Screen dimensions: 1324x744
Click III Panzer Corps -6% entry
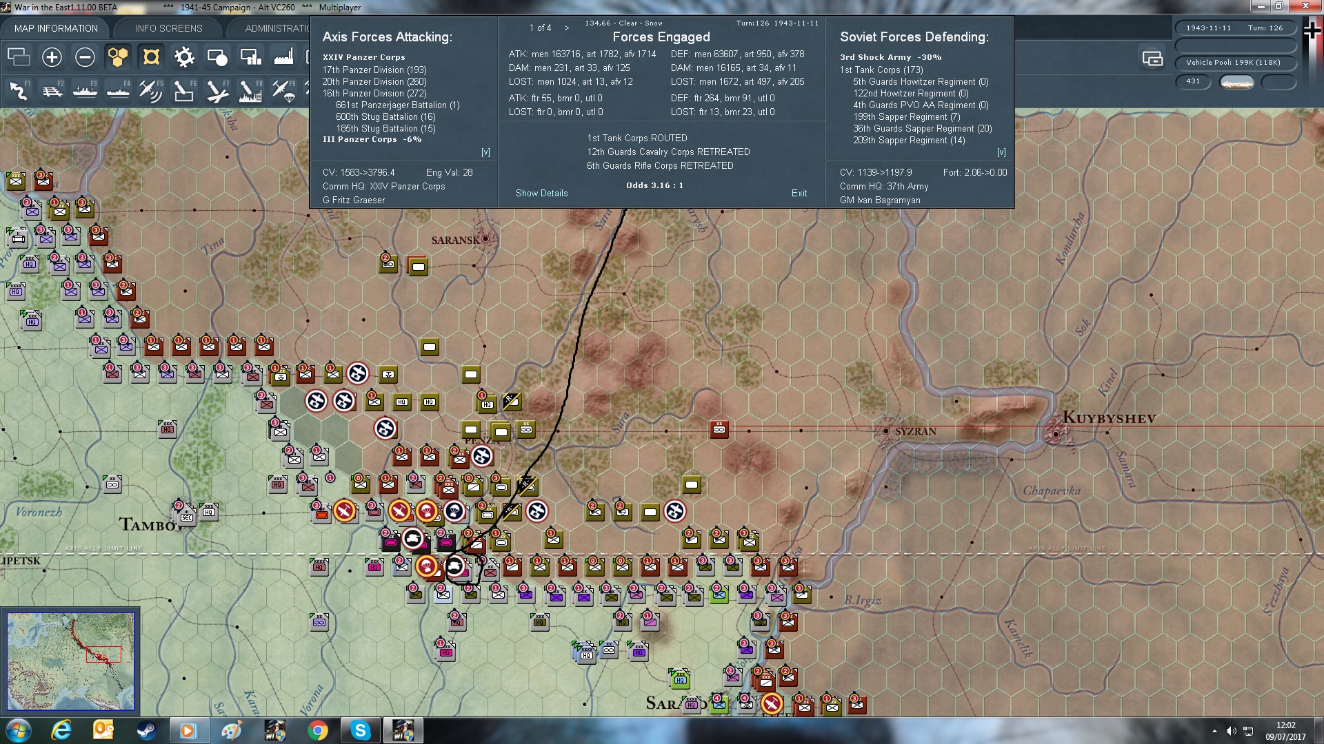[372, 139]
